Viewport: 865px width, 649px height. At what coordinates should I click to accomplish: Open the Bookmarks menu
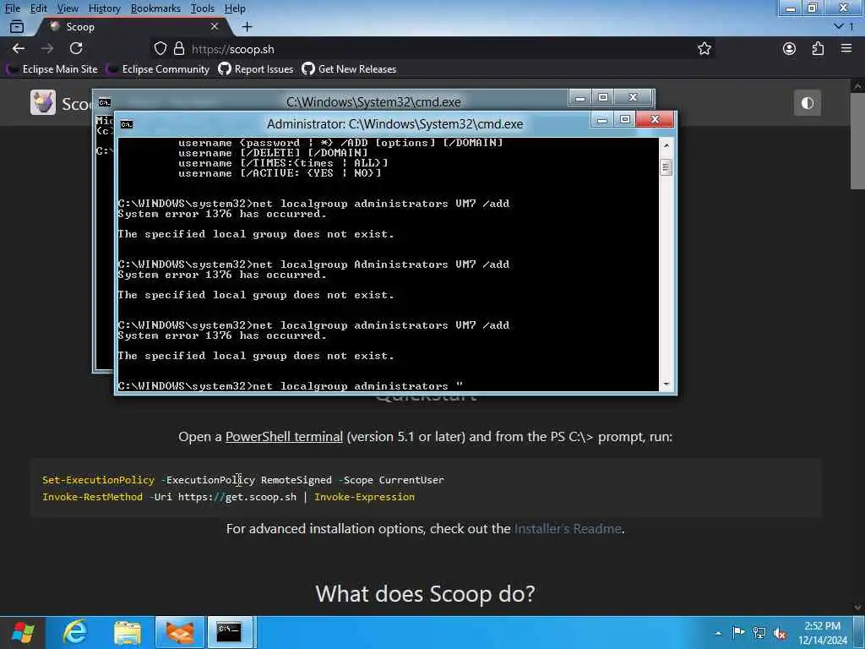tap(155, 8)
